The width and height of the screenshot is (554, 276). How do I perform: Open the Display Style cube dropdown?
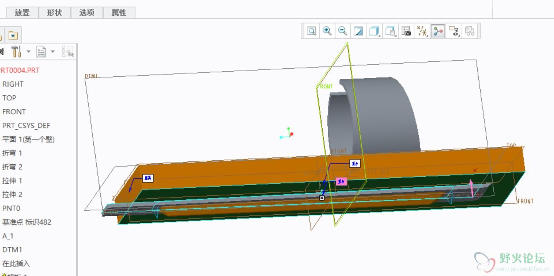coord(374,31)
